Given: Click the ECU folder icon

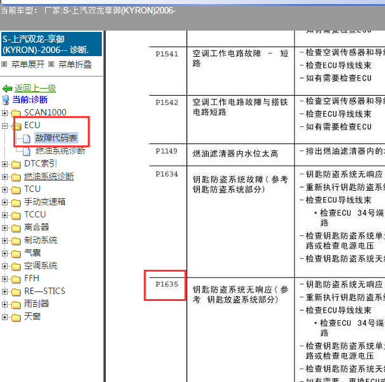Looking at the screenshot, I should [x=17, y=126].
